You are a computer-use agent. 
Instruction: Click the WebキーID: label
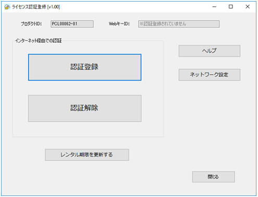click(x=119, y=24)
